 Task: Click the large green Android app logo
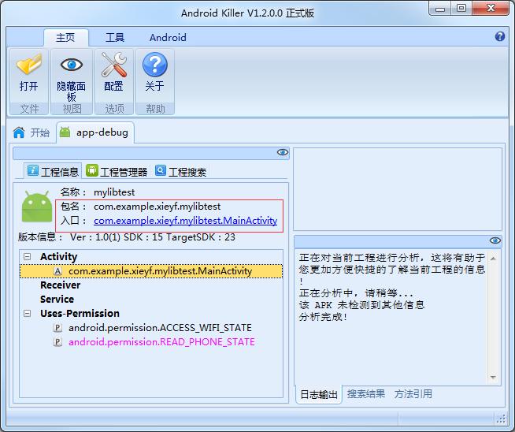(x=37, y=207)
